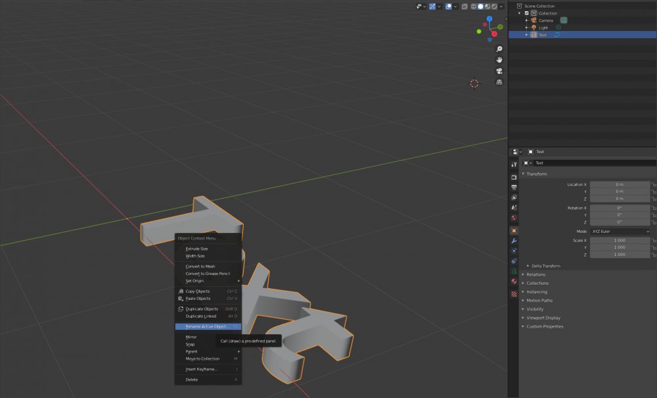The width and height of the screenshot is (657, 398).
Task: Select Rename Active Object menu entry
Action: point(207,326)
